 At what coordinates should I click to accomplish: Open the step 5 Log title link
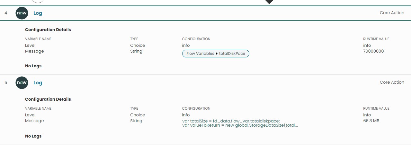coord(38,83)
